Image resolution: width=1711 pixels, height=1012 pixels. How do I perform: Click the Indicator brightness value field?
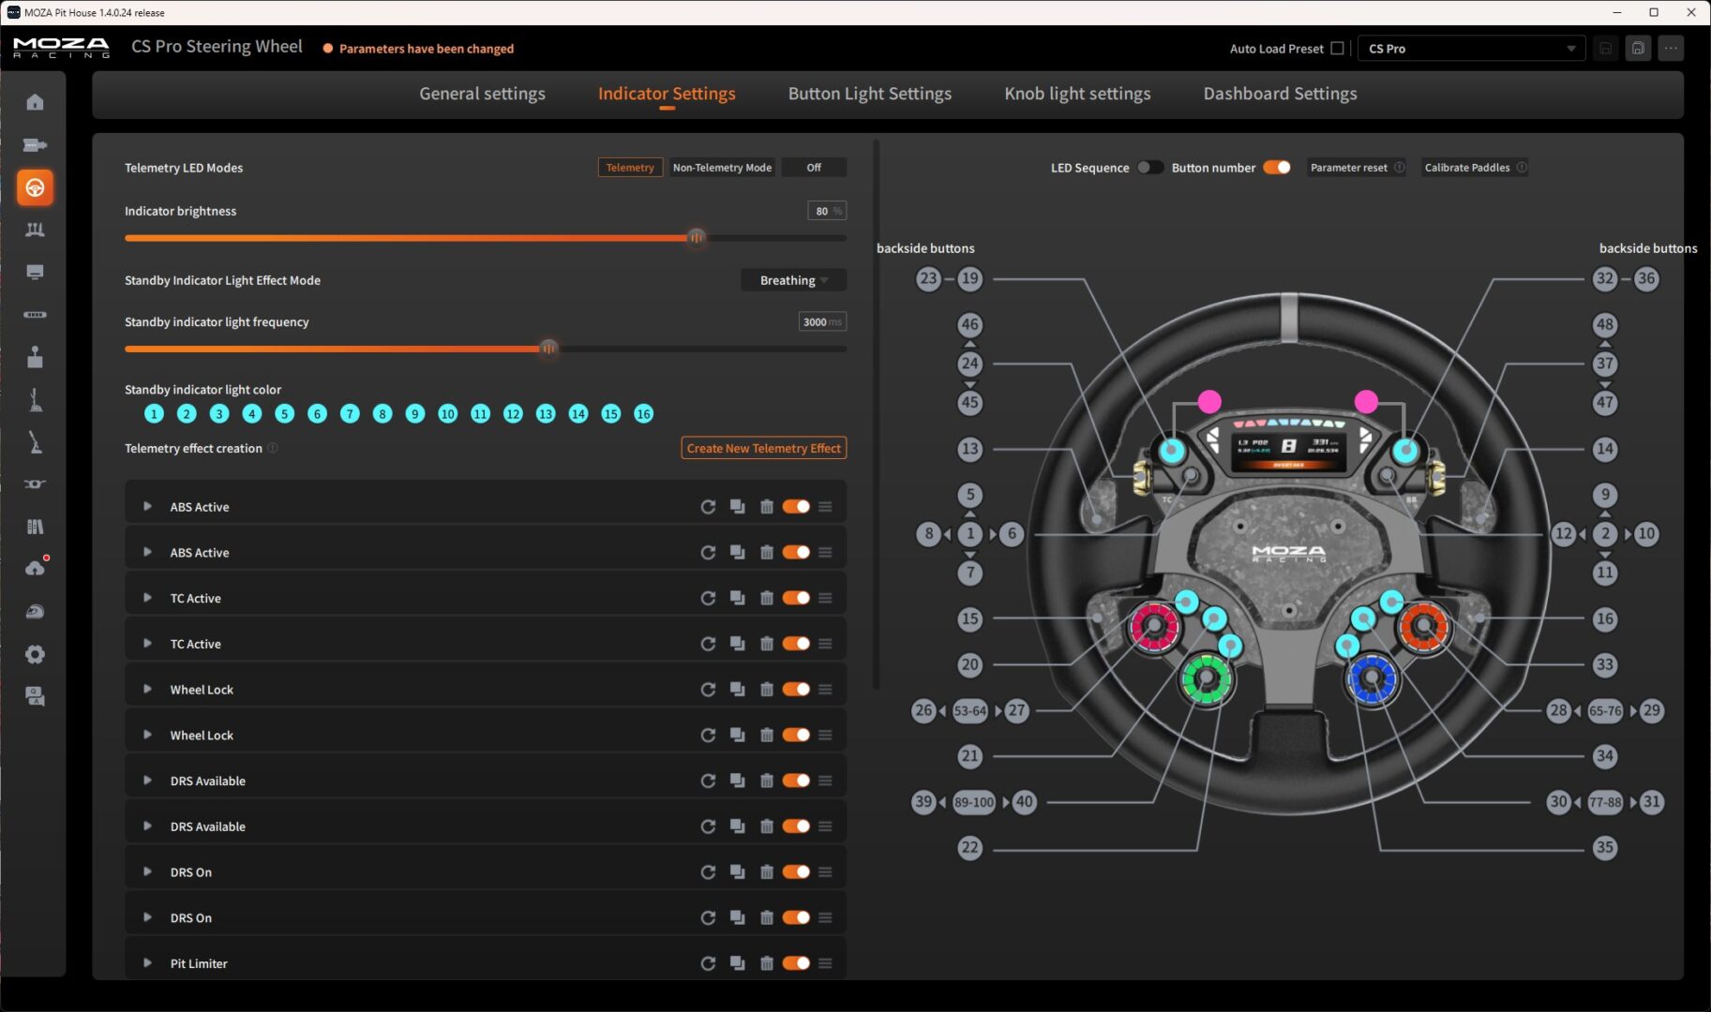827,211
